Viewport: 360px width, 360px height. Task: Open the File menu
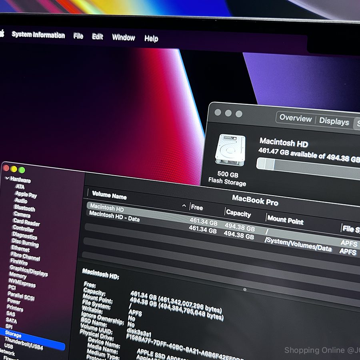coord(78,36)
